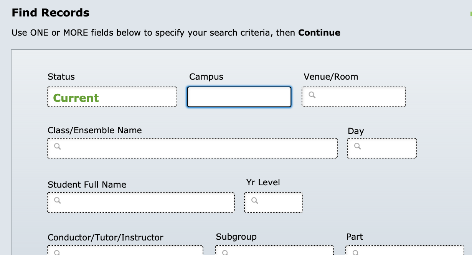Click inside the Class/Ensemble Name field
472x255 pixels.
192,148
